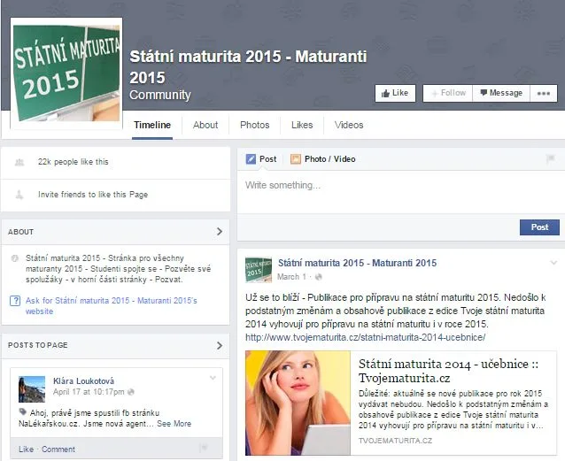Open the March 1 post timestamp
The image size is (565, 461).
[x=291, y=277]
